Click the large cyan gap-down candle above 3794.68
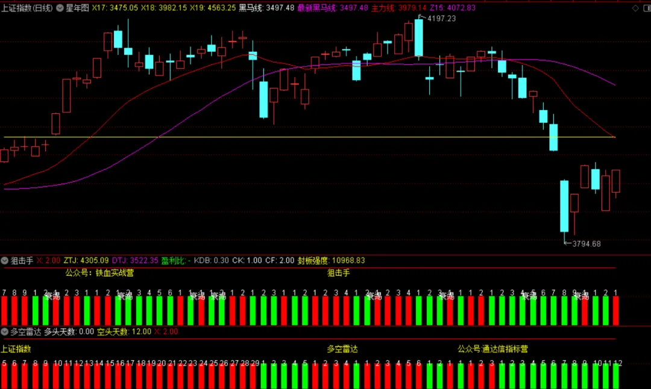The image size is (651, 389). 564,206
